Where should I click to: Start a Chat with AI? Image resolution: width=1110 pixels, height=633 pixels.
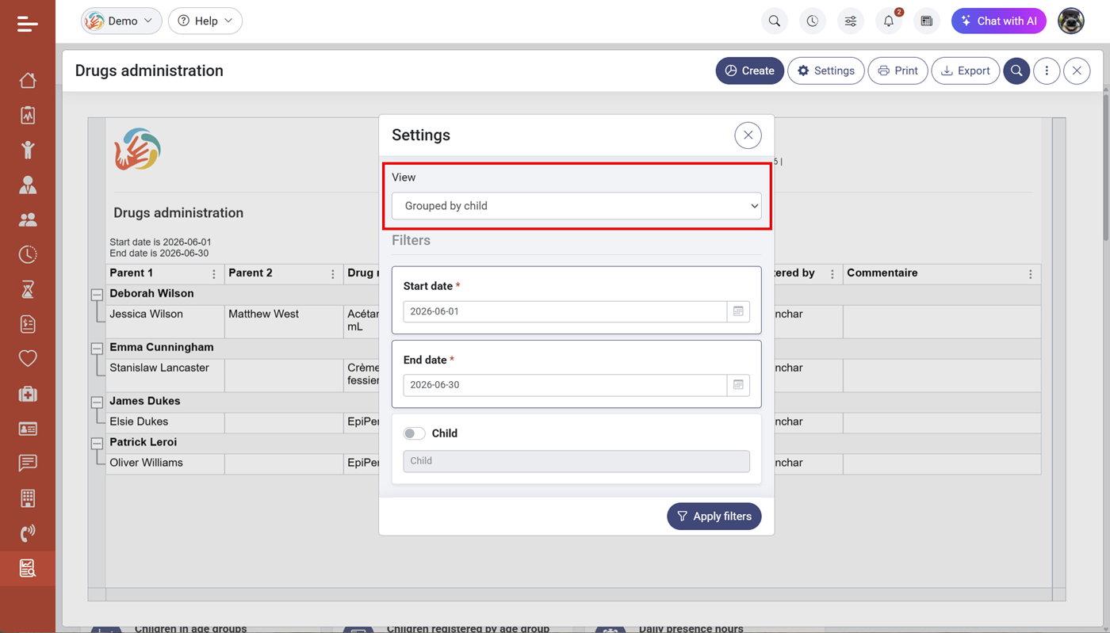[x=999, y=21]
